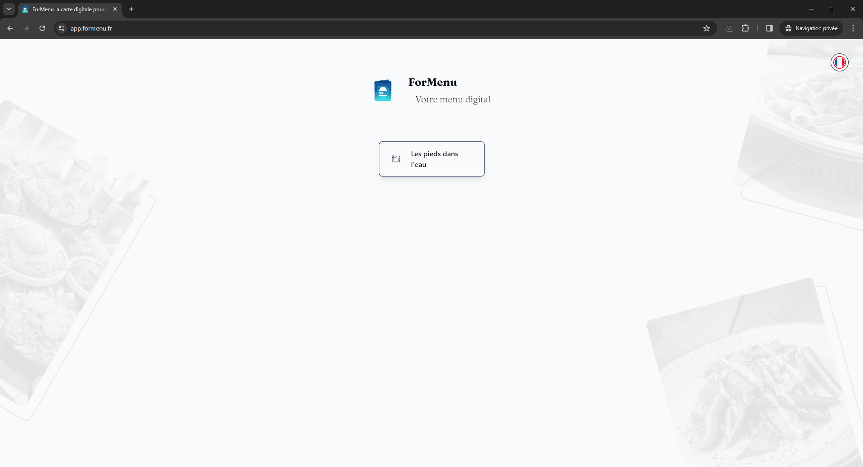Bookmark this page with the star icon
This screenshot has width=863, height=467.
707,28
